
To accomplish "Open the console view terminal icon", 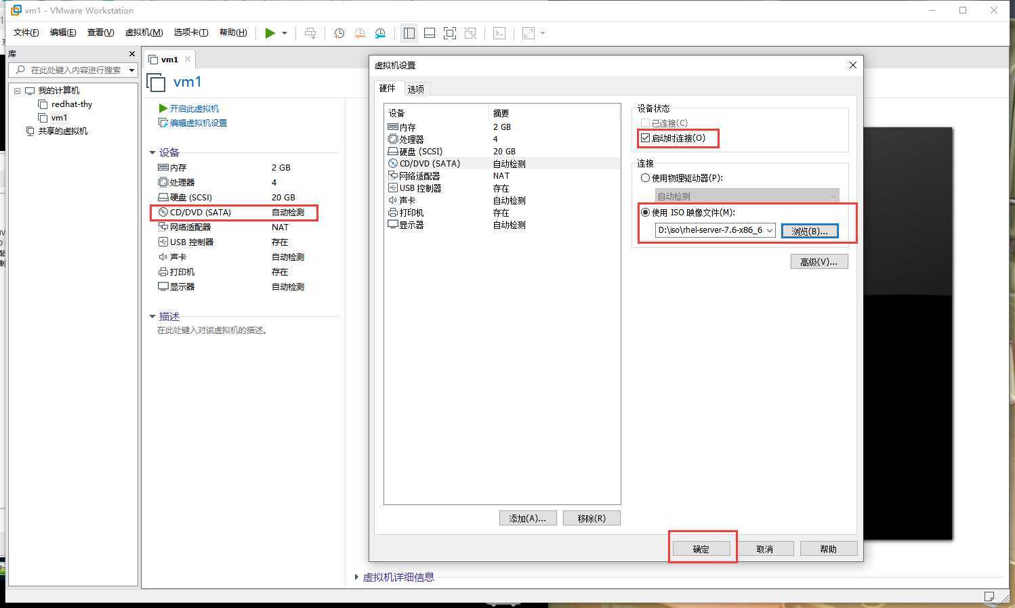I will (499, 33).
